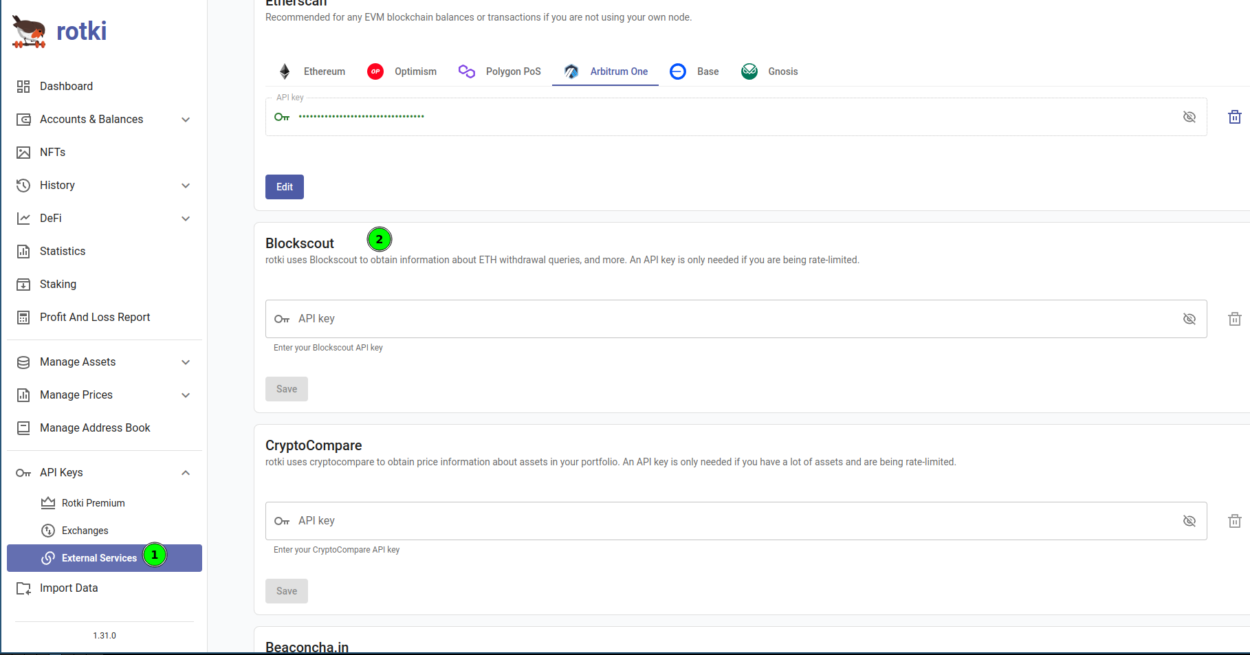The height and width of the screenshot is (655, 1250).
Task: Select the Arbitrum One tab
Action: point(605,71)
